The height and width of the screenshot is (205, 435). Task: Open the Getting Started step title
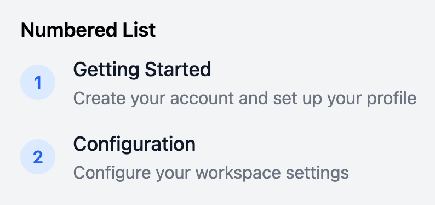pyautogui.click(x=142, y=70)
